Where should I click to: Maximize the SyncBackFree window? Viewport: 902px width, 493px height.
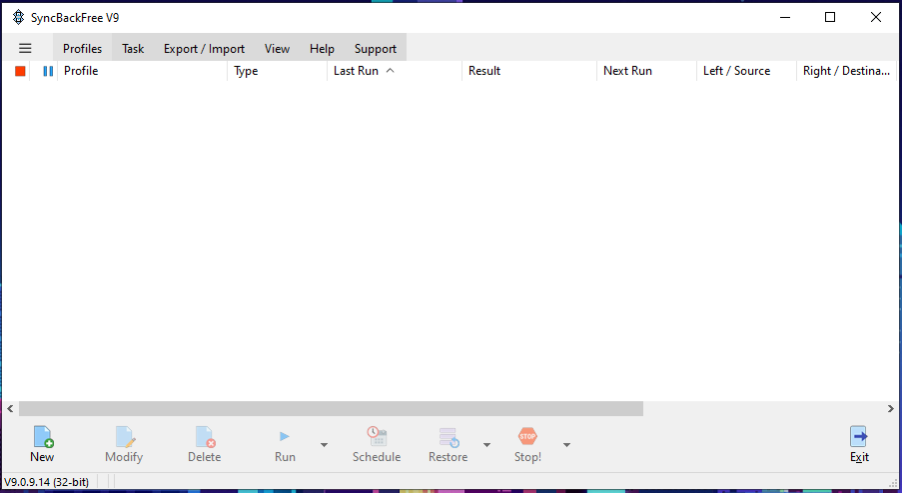point(829,17)
